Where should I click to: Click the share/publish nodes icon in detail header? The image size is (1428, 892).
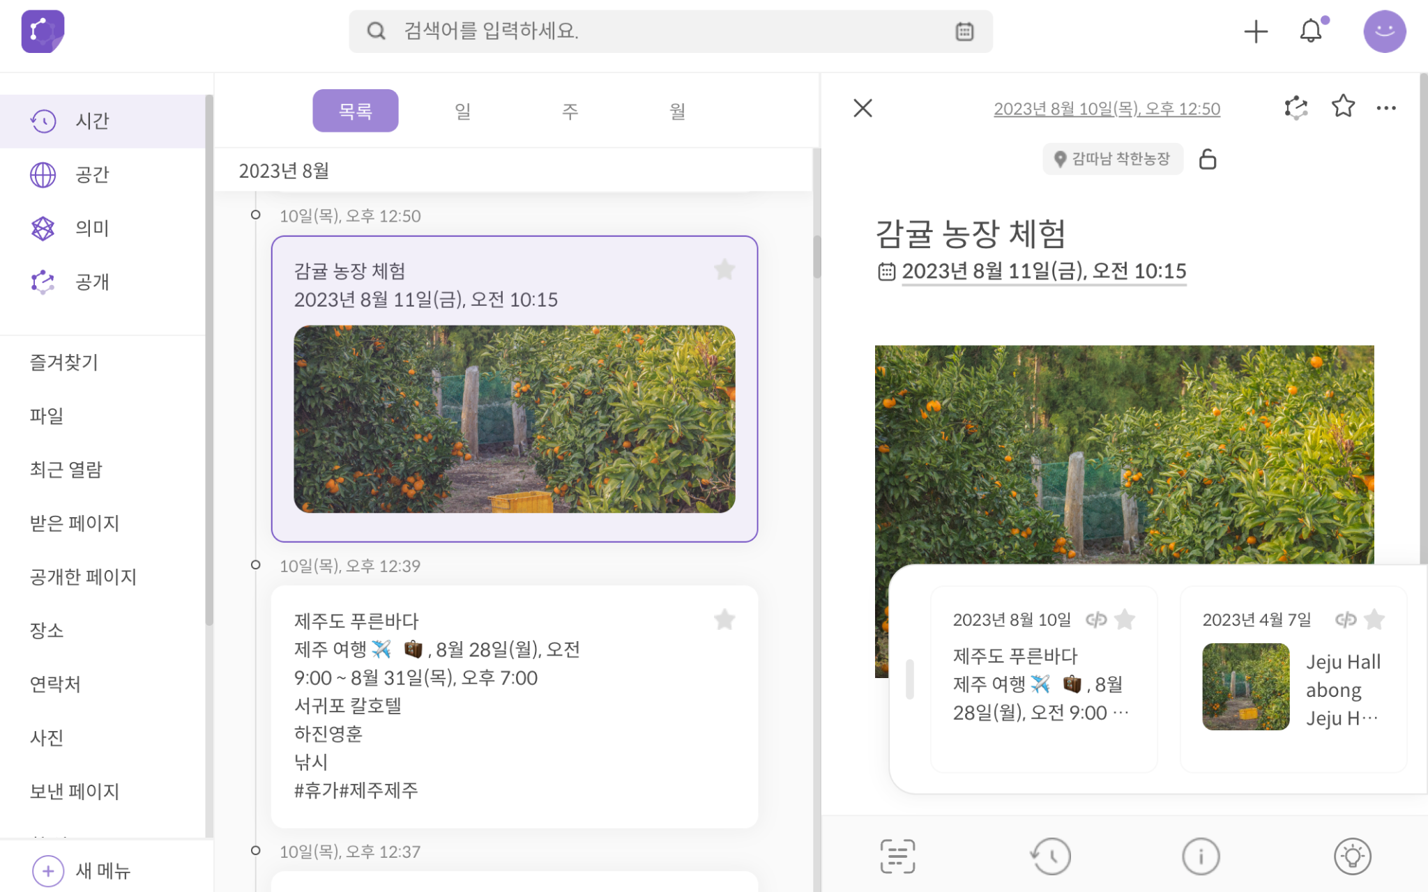coord(1296,108)
